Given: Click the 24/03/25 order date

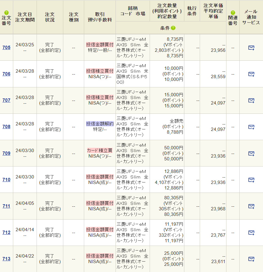Looking at the screenshot, I should pos(25,45).
